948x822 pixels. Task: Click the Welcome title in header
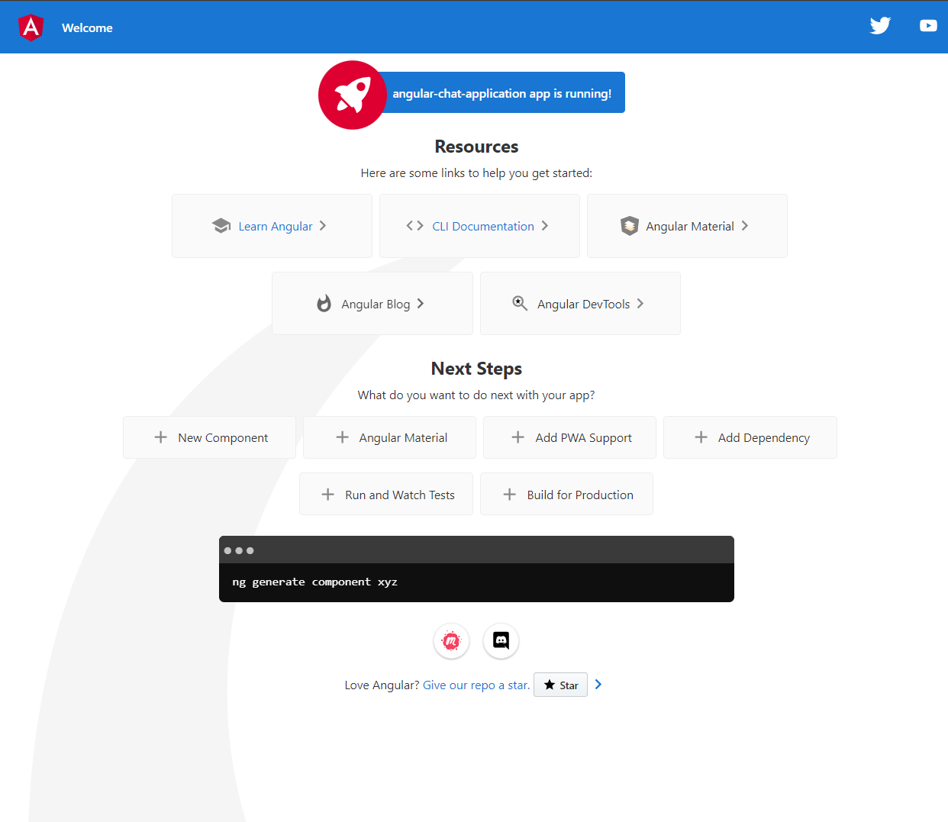pyautogui.click(x=87, y=27)
